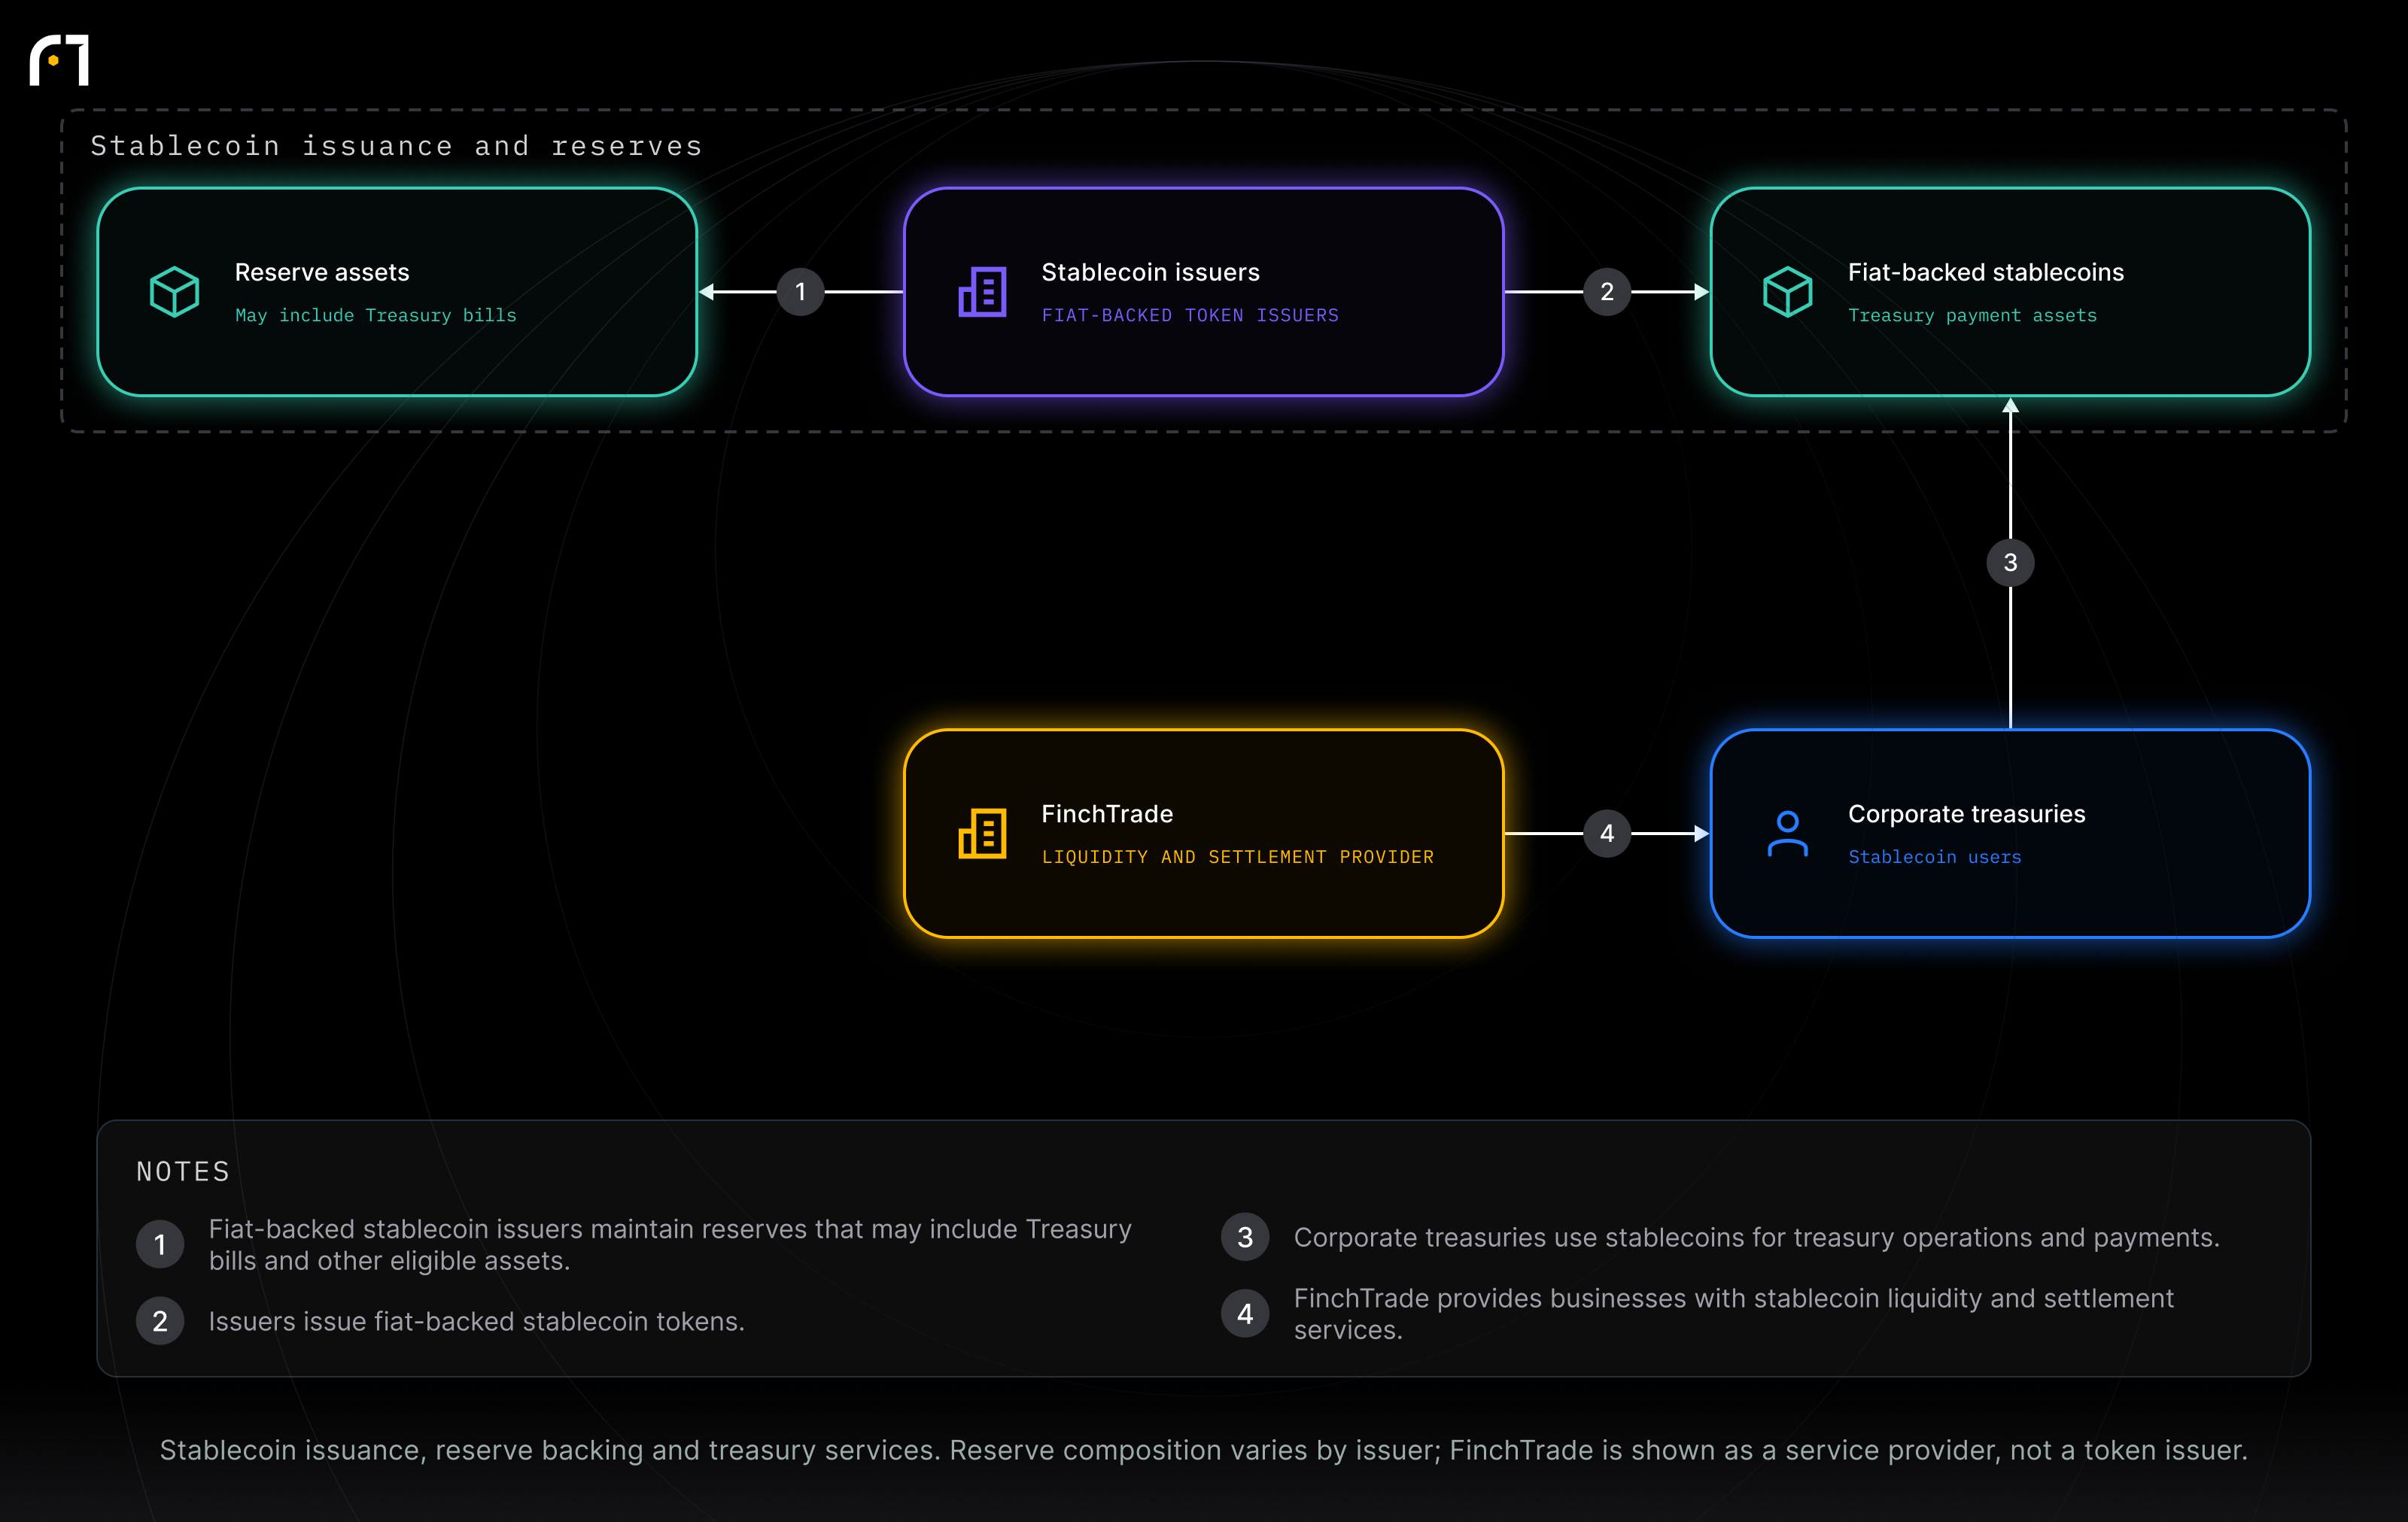
Task: Click the note on corporate treasuries using stablecoins
Action: point(1756,1237)
